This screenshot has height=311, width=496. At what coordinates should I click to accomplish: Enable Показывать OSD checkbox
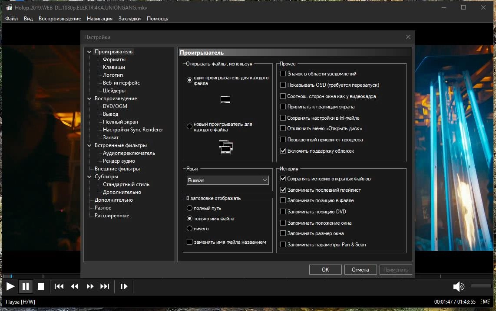coord(283,85)
